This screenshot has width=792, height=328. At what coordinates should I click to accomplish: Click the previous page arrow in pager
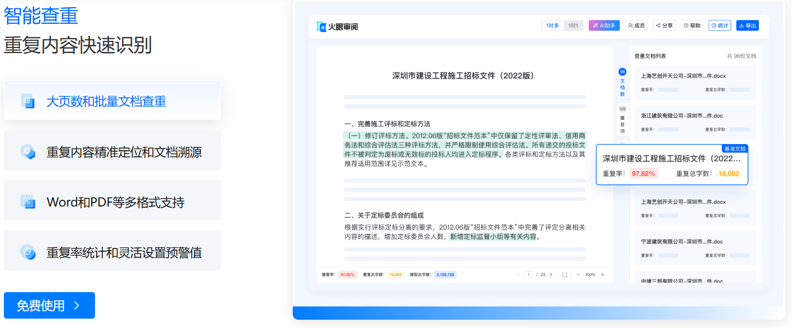pyautogui.click(x=518, y=274)
